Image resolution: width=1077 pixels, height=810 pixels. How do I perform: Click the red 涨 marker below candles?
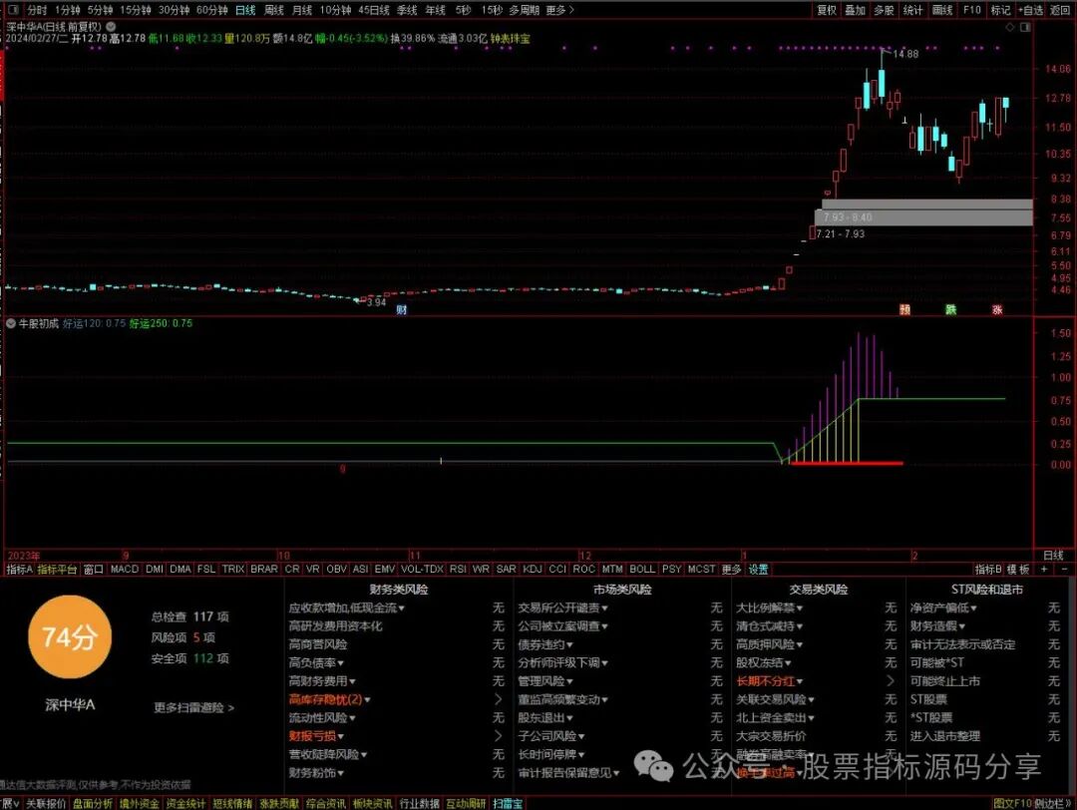pos(996,310)
